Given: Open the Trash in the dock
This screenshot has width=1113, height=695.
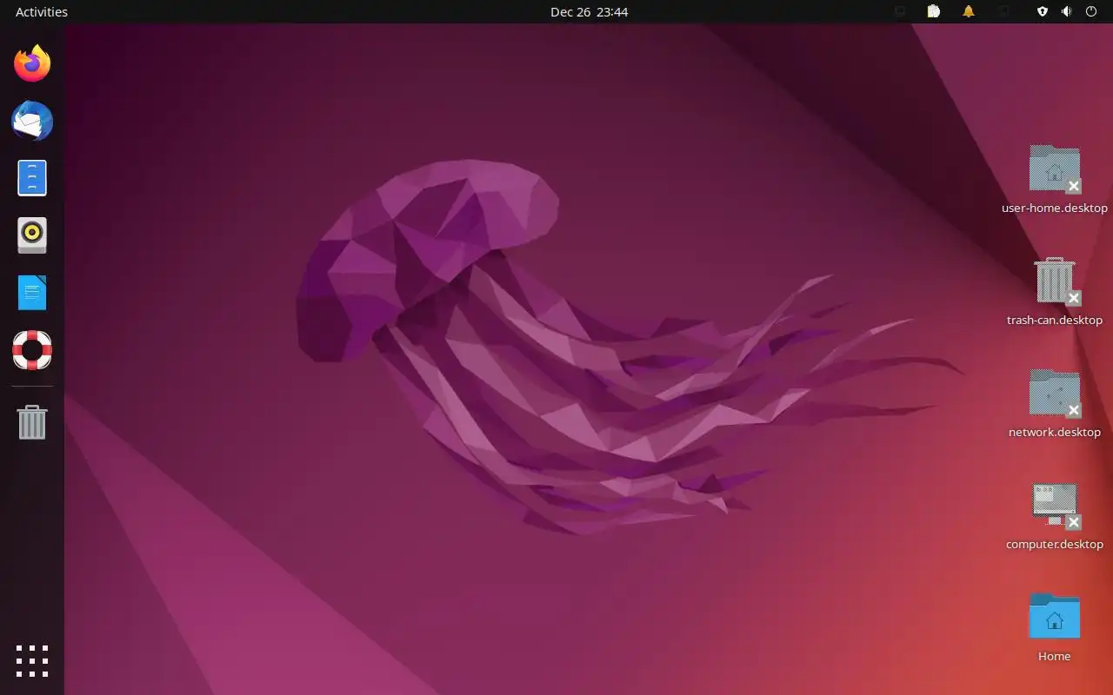Looking at the screenshot, I should (x=32, y=422).
